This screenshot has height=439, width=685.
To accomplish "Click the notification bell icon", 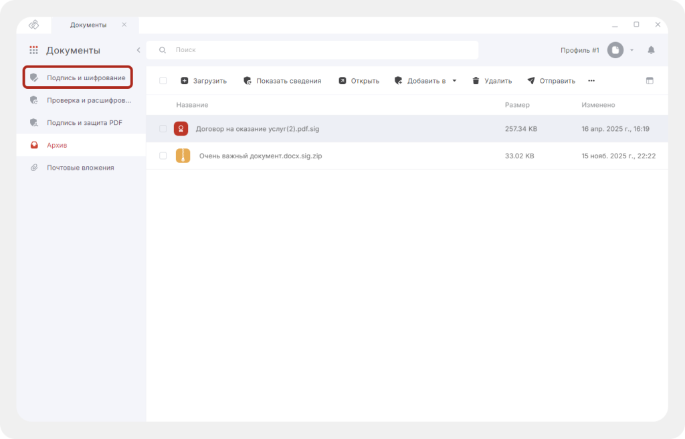I will (x=651, y=50).
